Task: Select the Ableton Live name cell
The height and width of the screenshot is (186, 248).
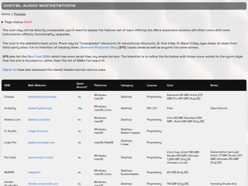Action: point(12,119)
